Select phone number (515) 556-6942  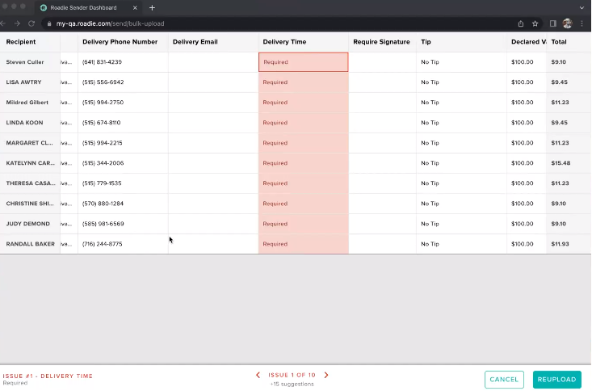[x=103, y=82]
